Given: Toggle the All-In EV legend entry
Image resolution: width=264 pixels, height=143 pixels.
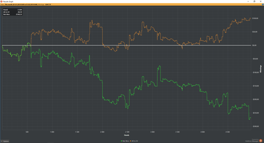Looking at the screenshot, I should pos(134,141).
